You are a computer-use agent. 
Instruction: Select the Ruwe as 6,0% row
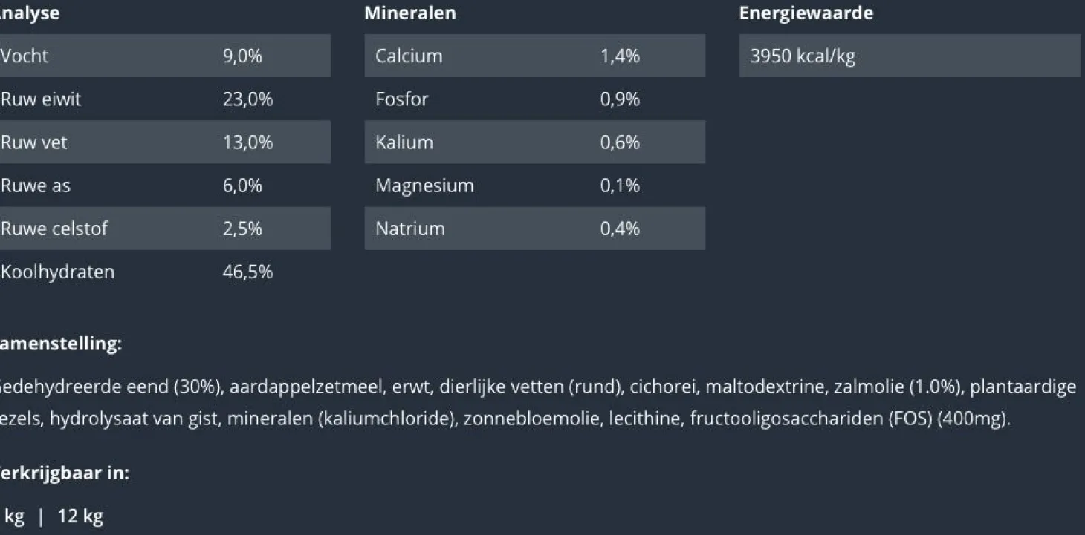click(x=163, y=185)
